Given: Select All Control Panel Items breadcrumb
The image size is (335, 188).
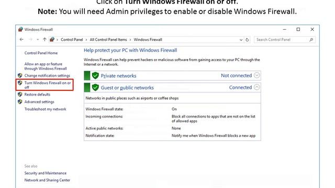Looking at the screenshot, I should tap(108, 40).
